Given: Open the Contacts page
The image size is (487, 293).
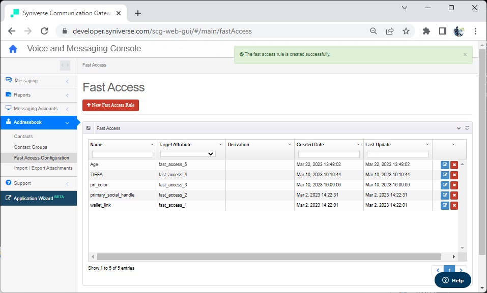Looking at the screenshot, I should 23,137.
